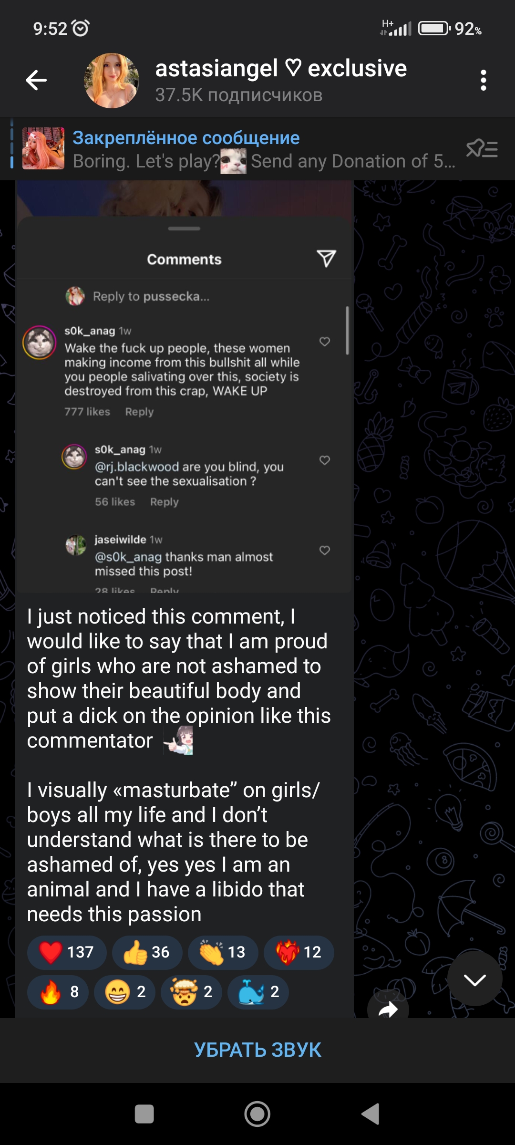515x1145 pixels.
Task: Tap the Android home navigation button
Action: 257,1114
